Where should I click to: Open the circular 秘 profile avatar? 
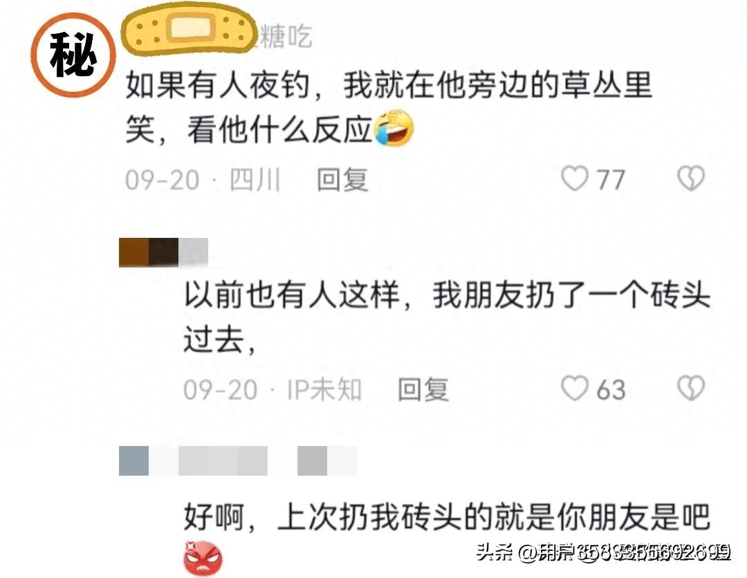point(73,55)
